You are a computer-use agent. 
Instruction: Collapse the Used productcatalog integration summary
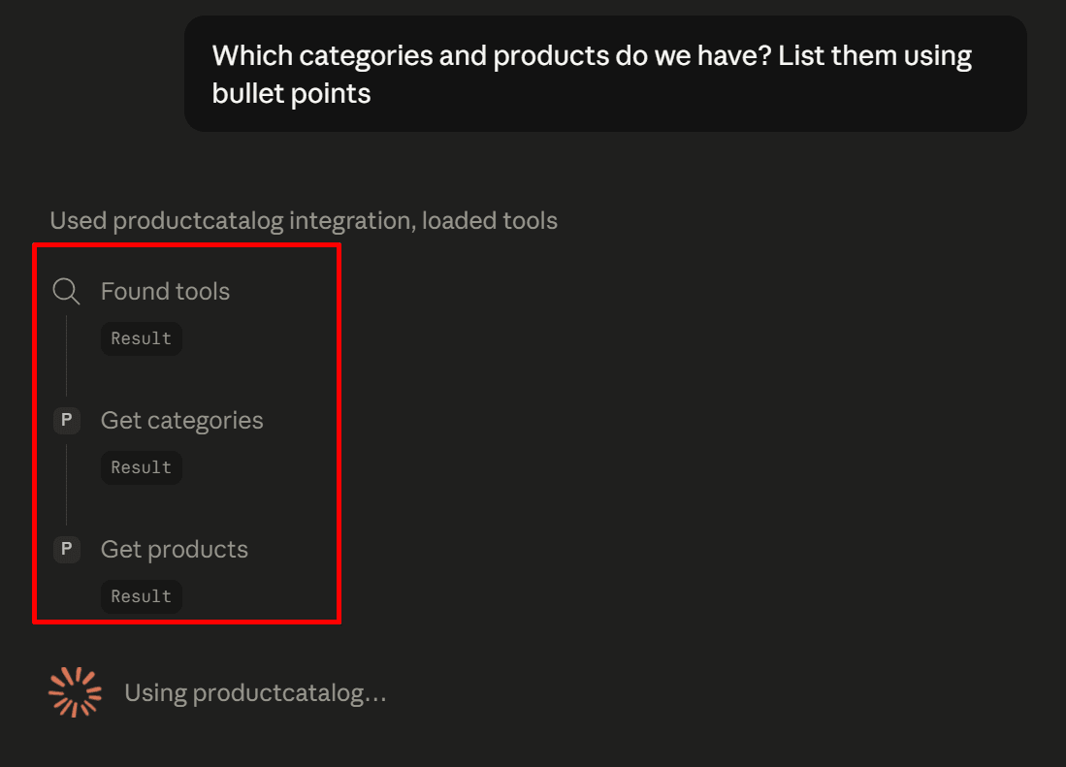click(x=304, y=221)
